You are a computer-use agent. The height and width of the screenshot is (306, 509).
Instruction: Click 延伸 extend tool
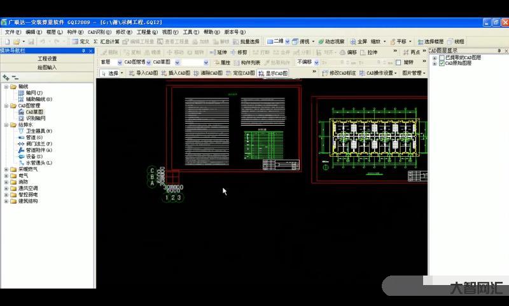[218, 52]
